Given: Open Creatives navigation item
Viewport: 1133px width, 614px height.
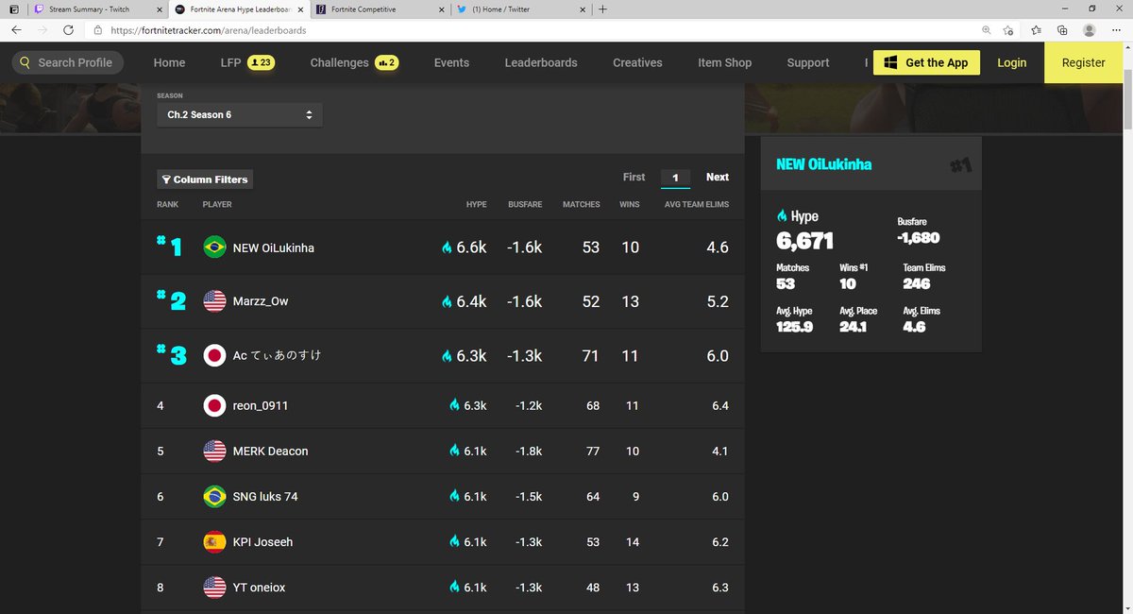Looking at the screenshot, I should click(x=637, y=62).
